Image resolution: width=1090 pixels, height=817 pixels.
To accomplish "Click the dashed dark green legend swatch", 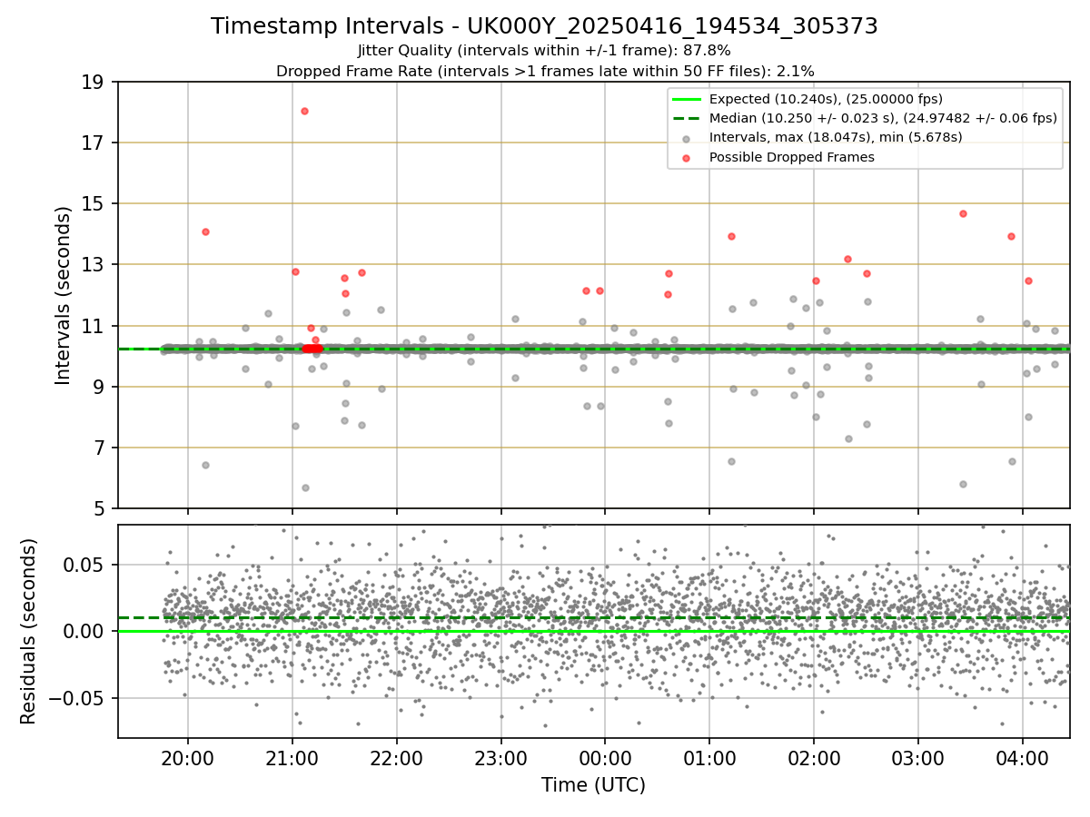I will (686, 118).
